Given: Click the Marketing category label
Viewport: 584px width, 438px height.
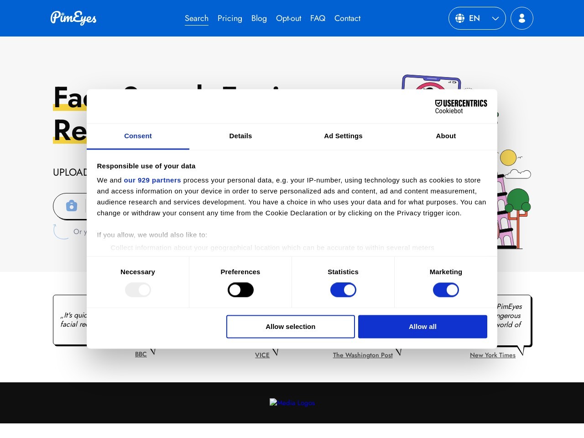Looking at the screenshot, I should (446, 272).
